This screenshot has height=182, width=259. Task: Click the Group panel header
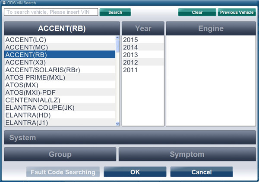(x=60, y=154)
